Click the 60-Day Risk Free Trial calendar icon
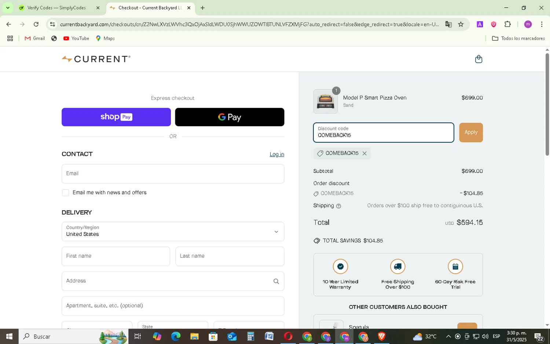Image resolution: width=550 pixels, height=344 pixels. pos(455,267)
